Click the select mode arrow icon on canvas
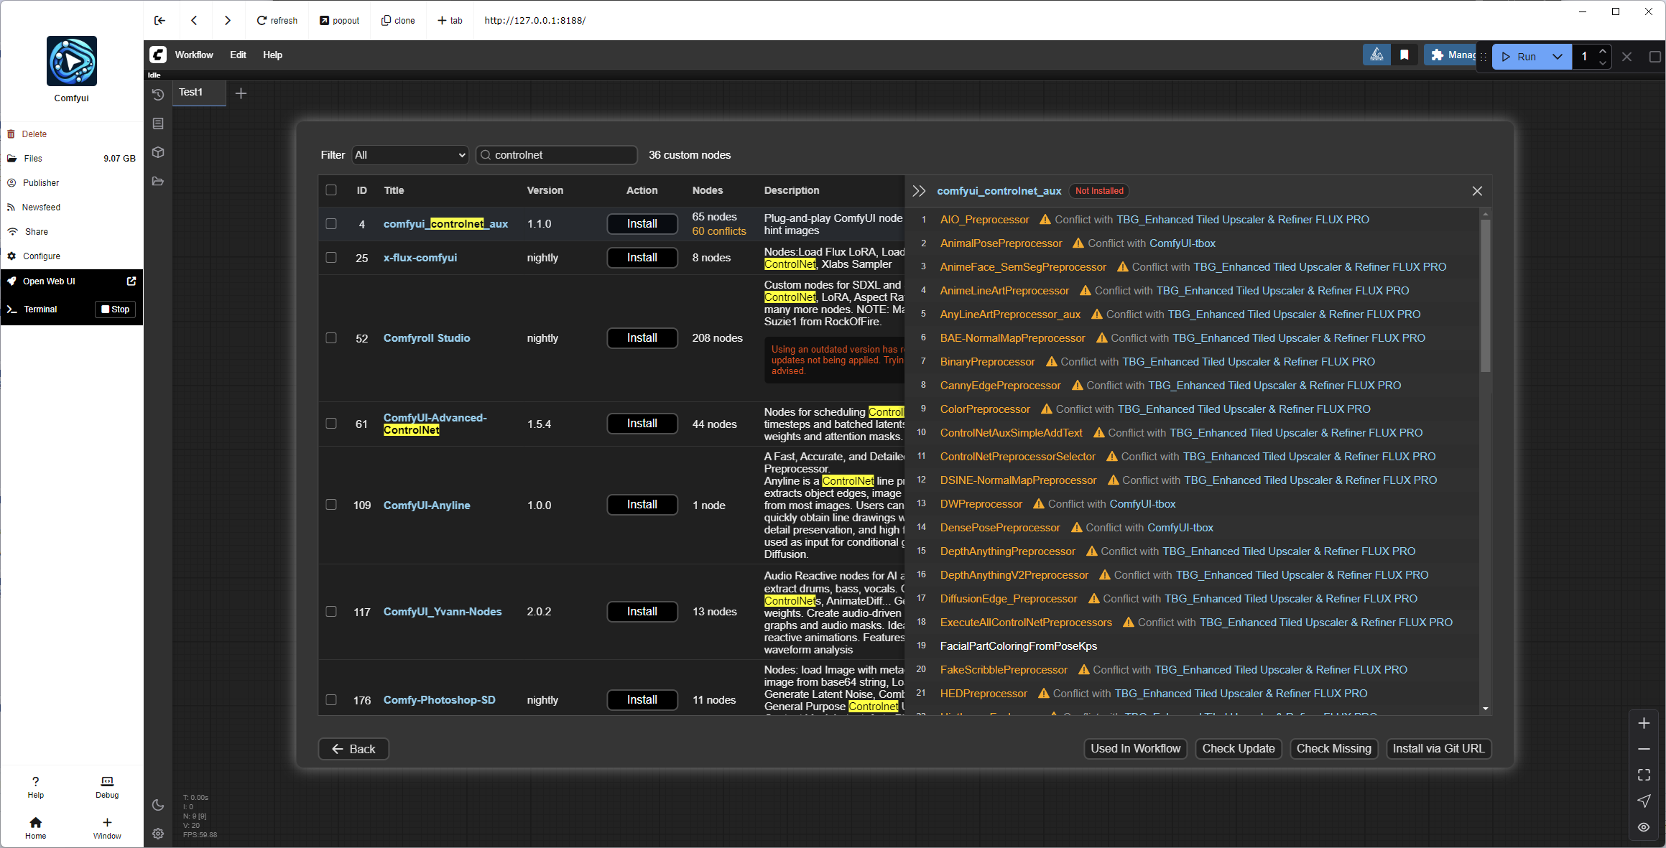Screen dimensions: 1666x848 (x=1644, y=801)
